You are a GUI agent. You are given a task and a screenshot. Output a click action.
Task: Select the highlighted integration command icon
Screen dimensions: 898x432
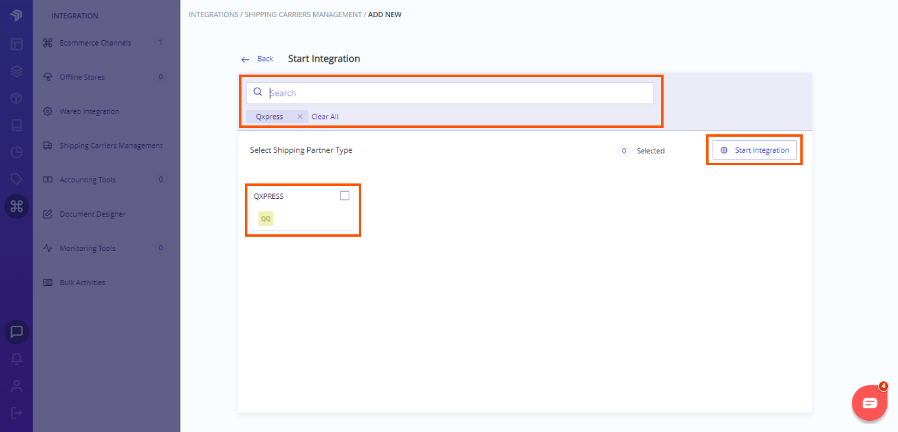coord(17,206)
